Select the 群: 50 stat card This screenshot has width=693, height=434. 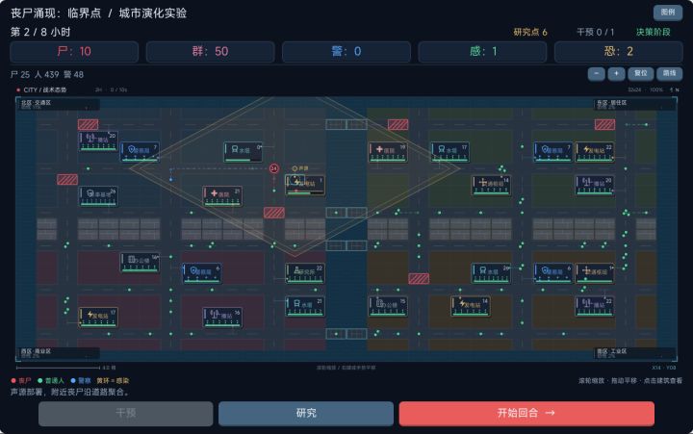click(x=211, y=51)
